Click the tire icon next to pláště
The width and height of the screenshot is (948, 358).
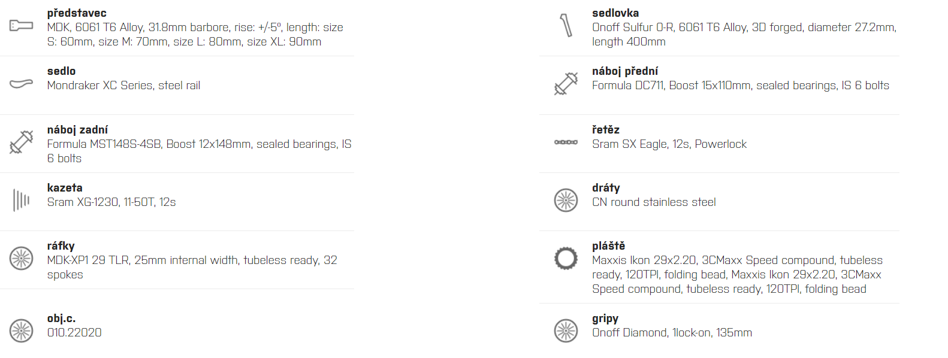(x=566, y=258)
